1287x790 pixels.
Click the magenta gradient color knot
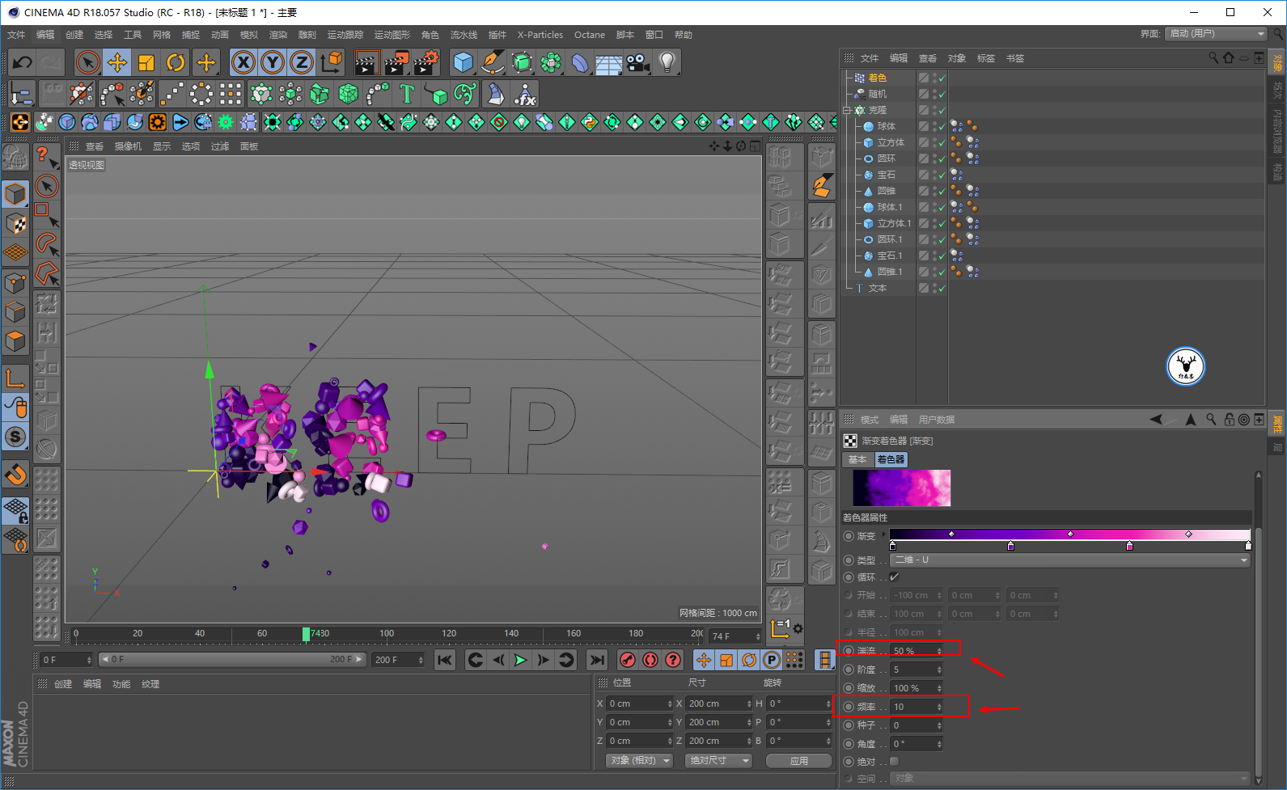1129,547
